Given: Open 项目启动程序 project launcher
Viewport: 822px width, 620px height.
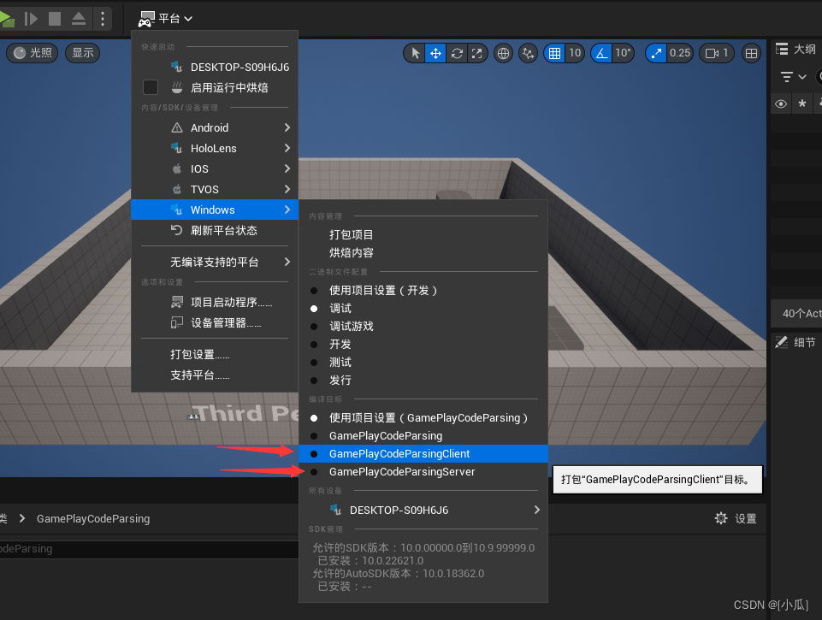Looking at the screenshot, I should tap(215, 303).
